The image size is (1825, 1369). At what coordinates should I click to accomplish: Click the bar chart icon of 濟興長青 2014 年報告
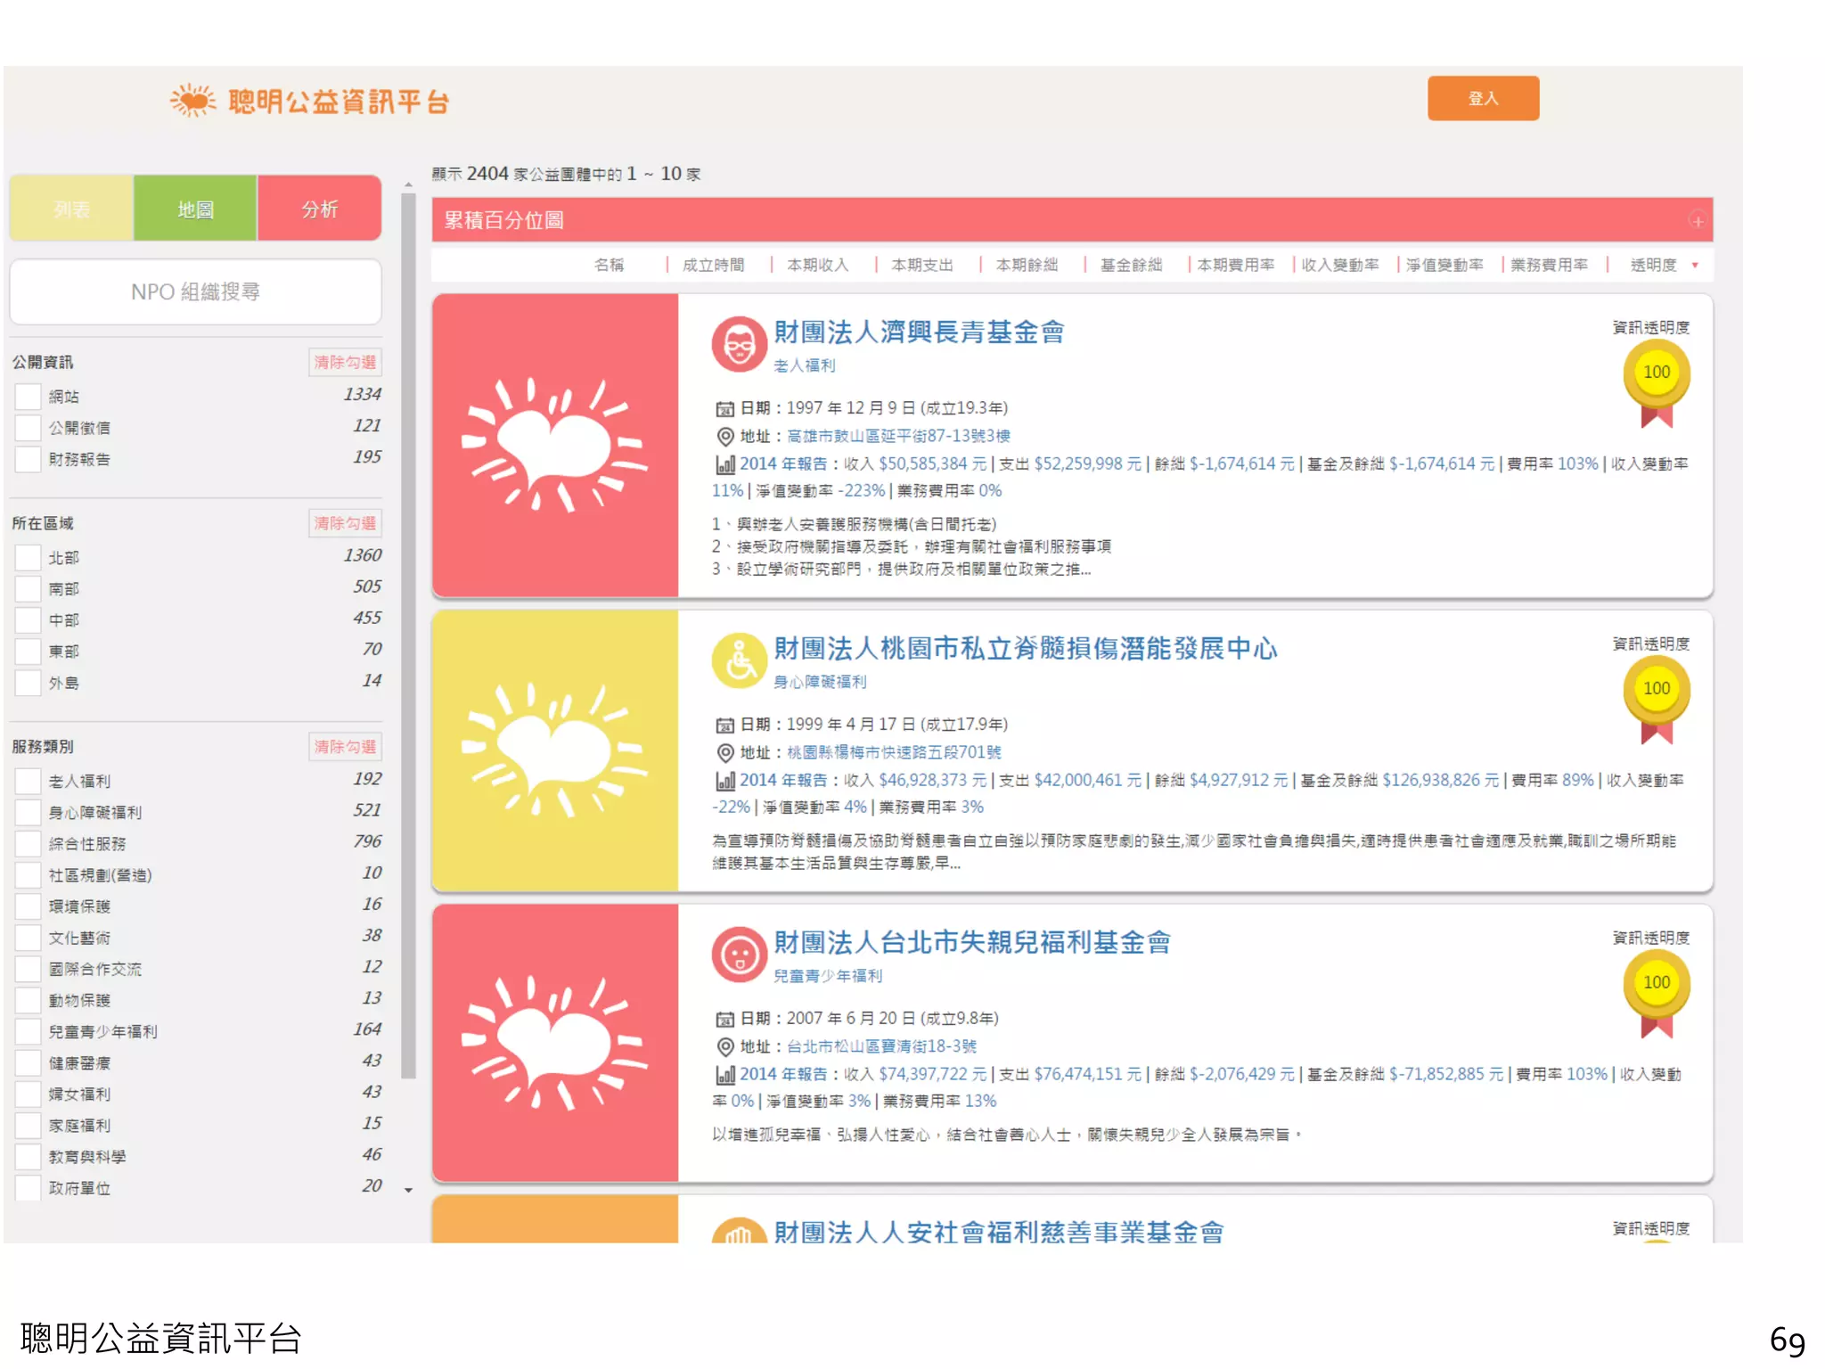(x=725, y=464)
